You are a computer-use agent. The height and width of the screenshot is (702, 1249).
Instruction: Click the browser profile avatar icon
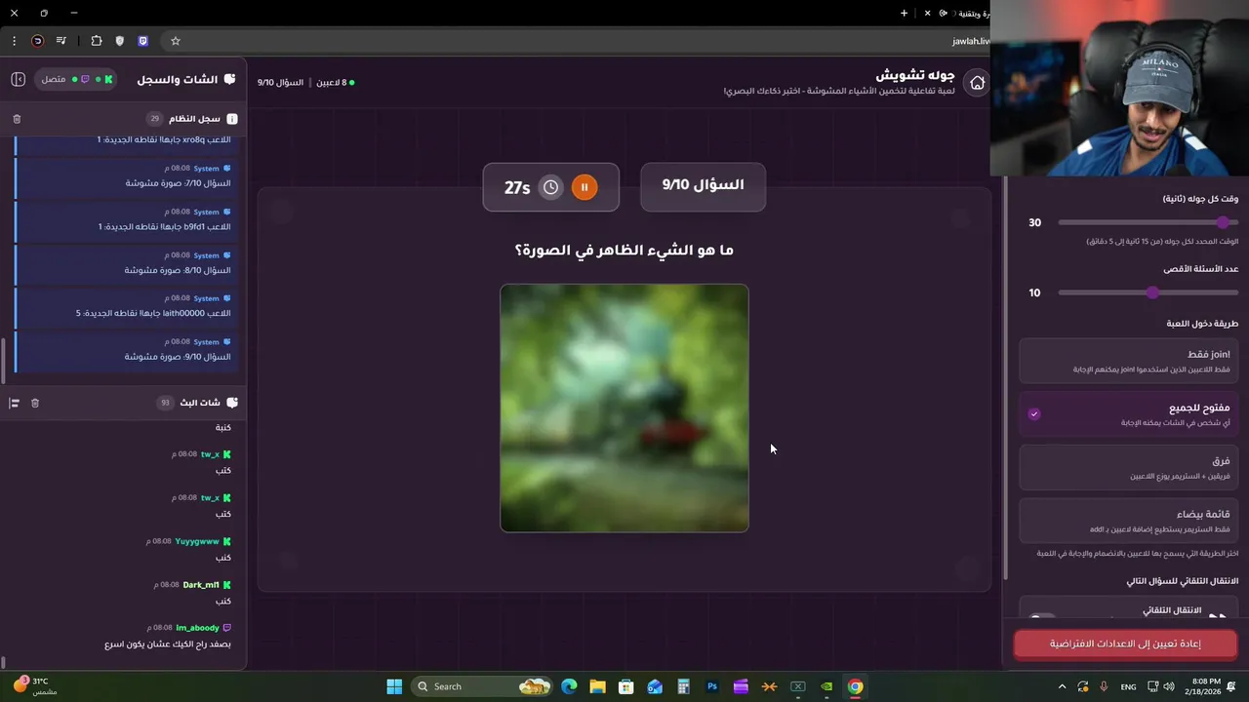[37, 41]
